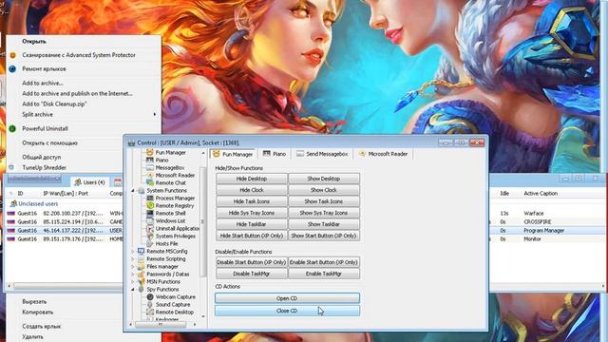Select the Windows List tree icon
This screenshot has height=342, width=608.
[150, 220]
